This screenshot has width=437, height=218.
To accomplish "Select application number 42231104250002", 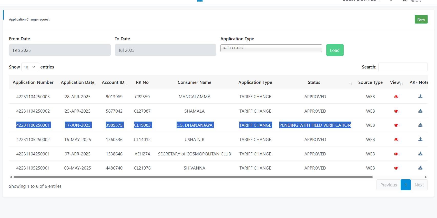I will (33, 111).
